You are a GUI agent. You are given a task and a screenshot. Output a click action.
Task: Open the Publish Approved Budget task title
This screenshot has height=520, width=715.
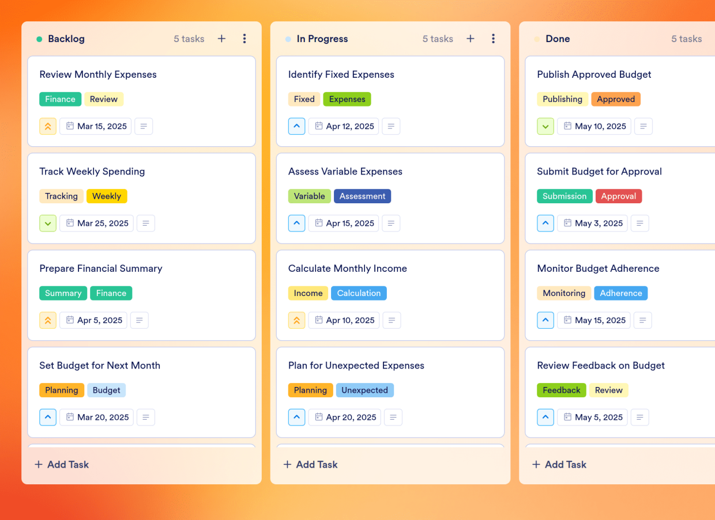click(x=594, y=74)
